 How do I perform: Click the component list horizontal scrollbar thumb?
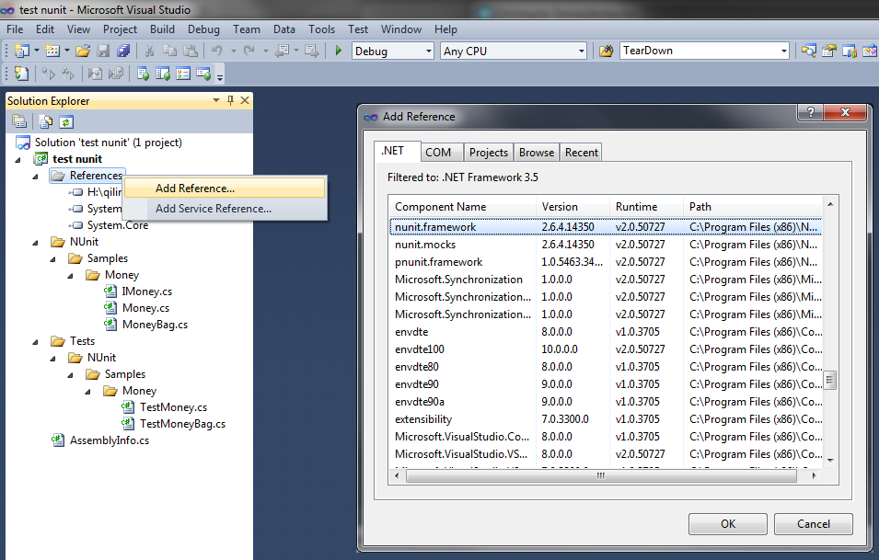[601, 476]
